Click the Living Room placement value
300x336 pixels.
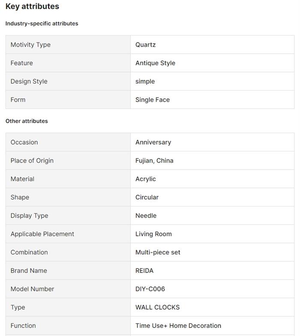[153, 234]
